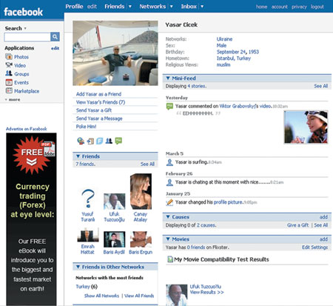Image resolution: width=333 pixels, height=306 pixels.
Task: Click the blue F application icon
Action: pos(99,141)
